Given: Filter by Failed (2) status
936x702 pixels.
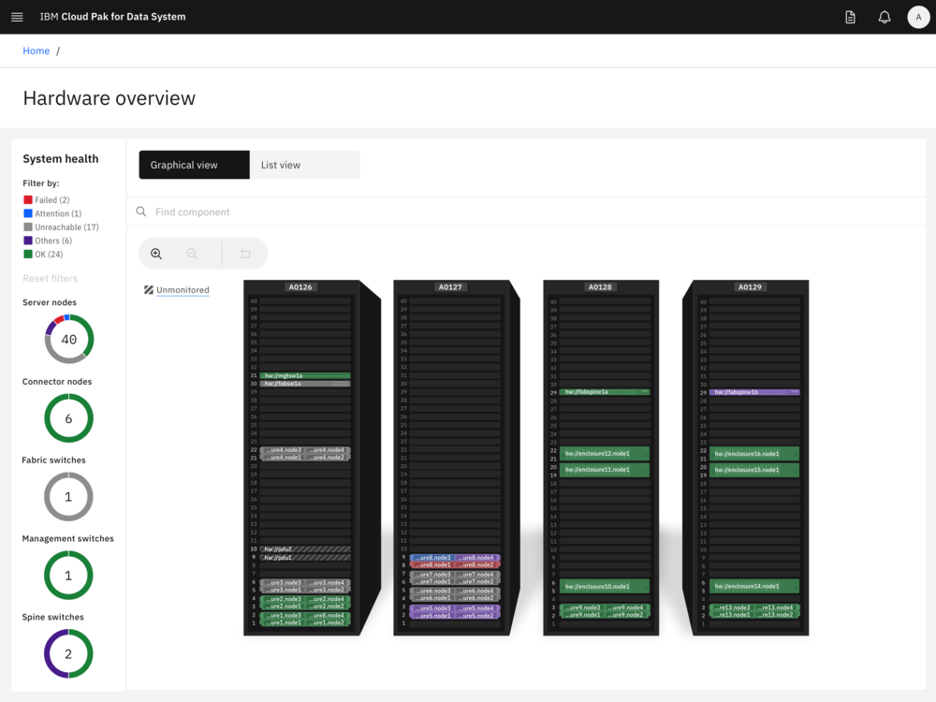Looking at the screenshot, I should [47, 200].
